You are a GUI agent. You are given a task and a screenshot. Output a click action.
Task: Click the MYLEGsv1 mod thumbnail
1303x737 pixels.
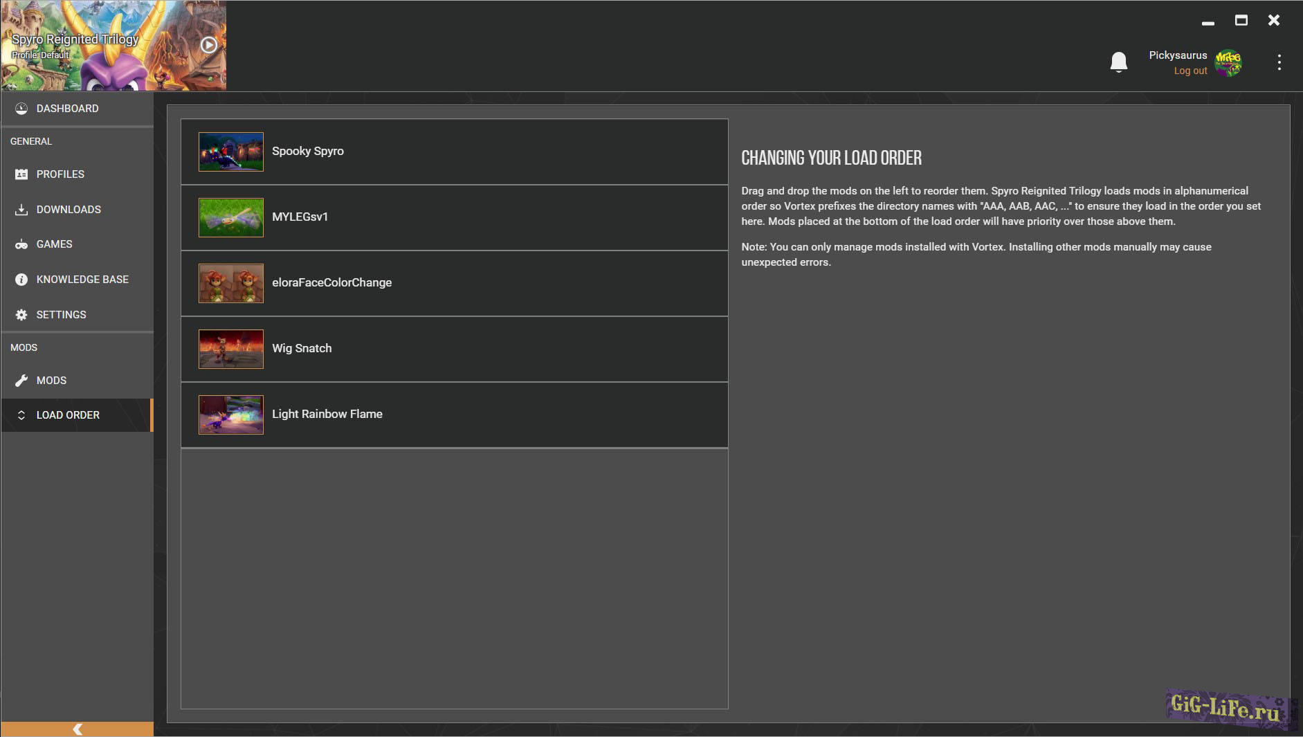pyautogui.click(x=230, y=217)
